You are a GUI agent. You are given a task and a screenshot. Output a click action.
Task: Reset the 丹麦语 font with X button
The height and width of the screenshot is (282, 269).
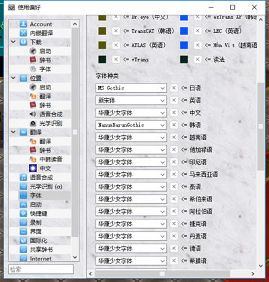(174, 236)
